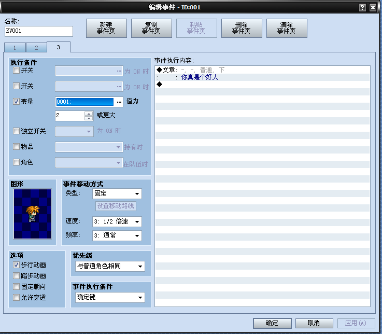Click 新建事件页 button

tap(106, 28)
